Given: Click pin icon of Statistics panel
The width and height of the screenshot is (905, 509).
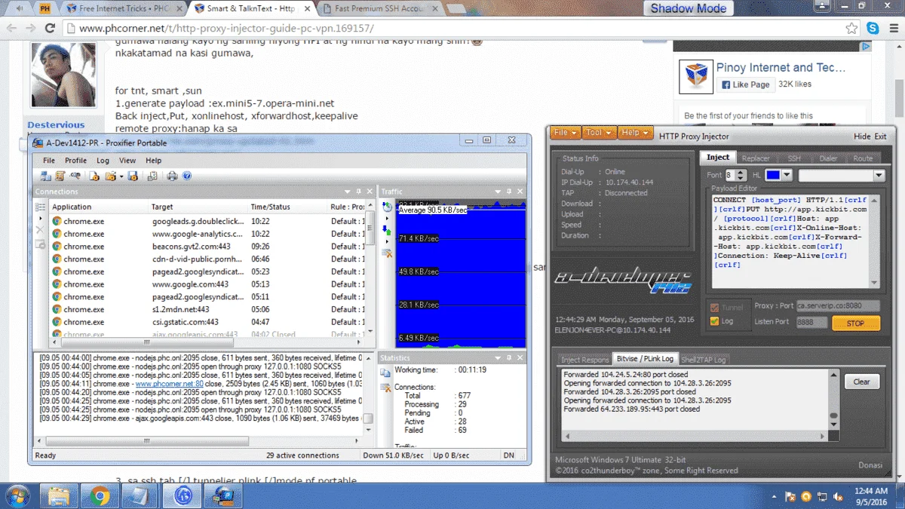Looking at the screenshot, I should coord(509,357).
